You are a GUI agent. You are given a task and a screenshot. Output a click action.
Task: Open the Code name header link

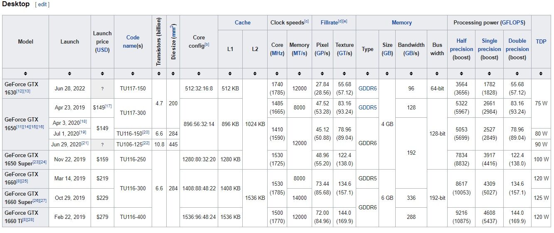[x=133, y=41]
